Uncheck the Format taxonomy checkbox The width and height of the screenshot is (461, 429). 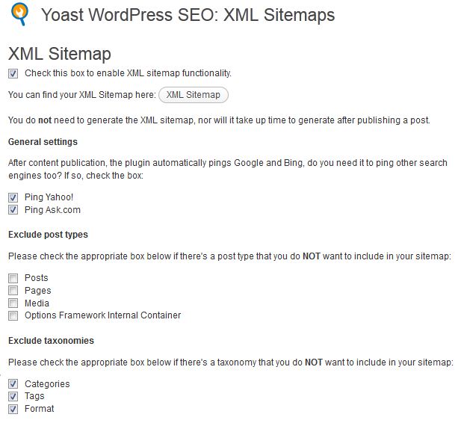13,409
